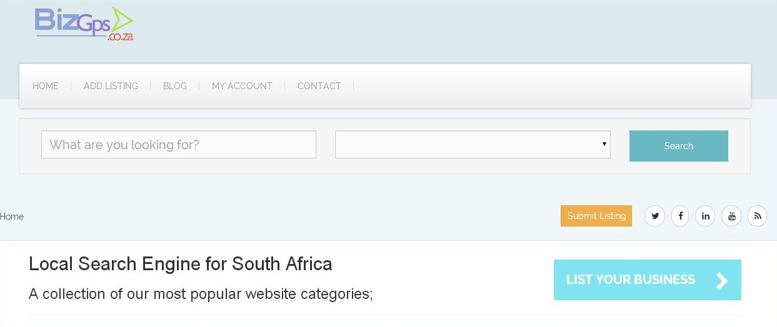The height and width of the screenshot is (327, 777).
Task: Click the arrow on List Your Business banner
Action: pos(722,280)
